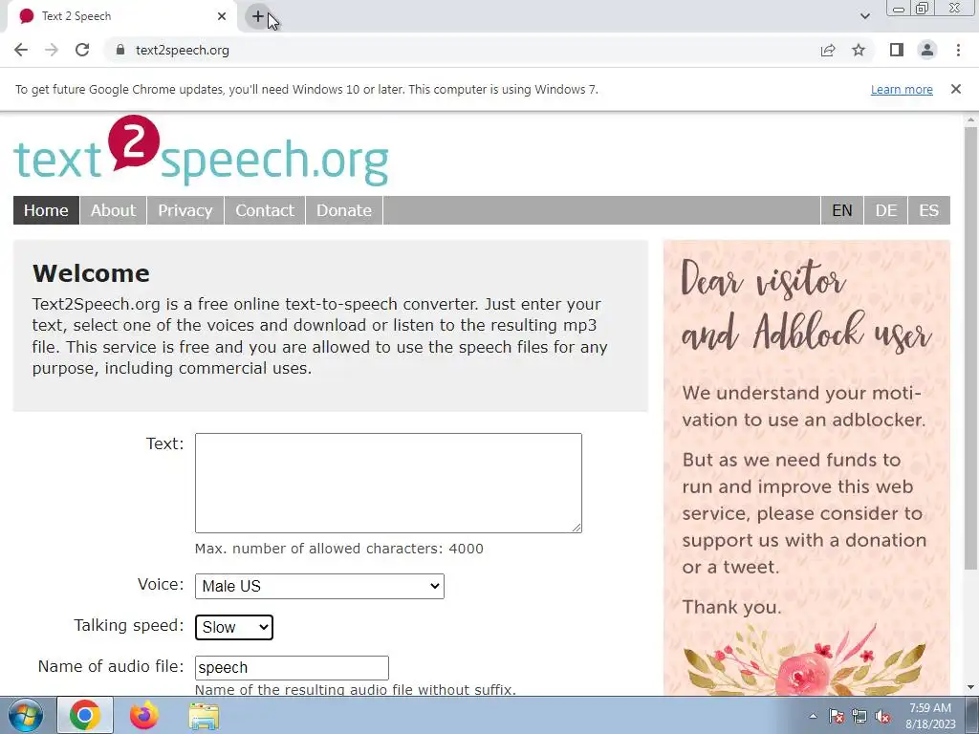Click the browser back arrow
979x734 pixels.
[21, 50]
